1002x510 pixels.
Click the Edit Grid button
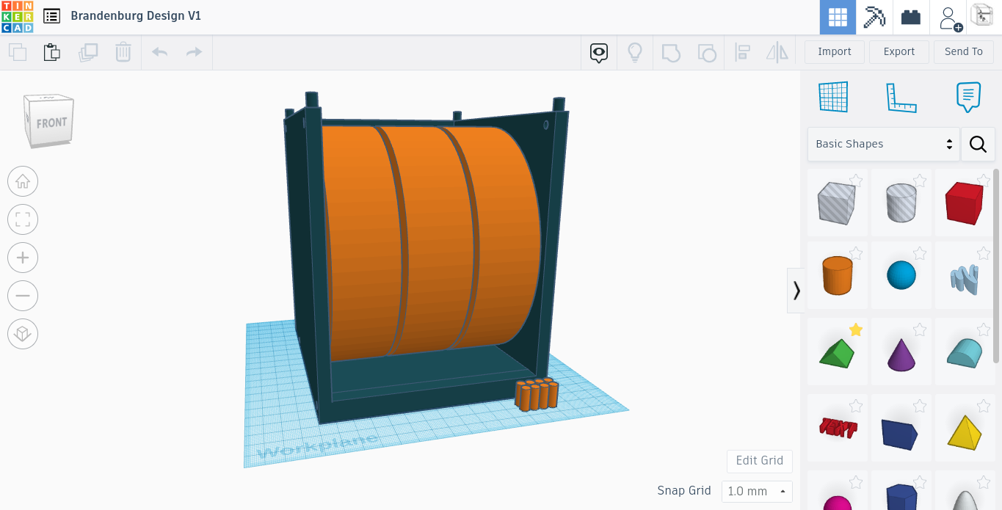(x=759, y=461)
